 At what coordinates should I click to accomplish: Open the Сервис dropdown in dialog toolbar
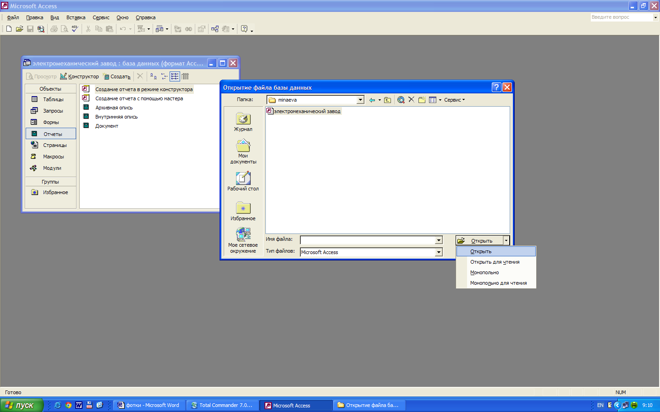[454, 100]
